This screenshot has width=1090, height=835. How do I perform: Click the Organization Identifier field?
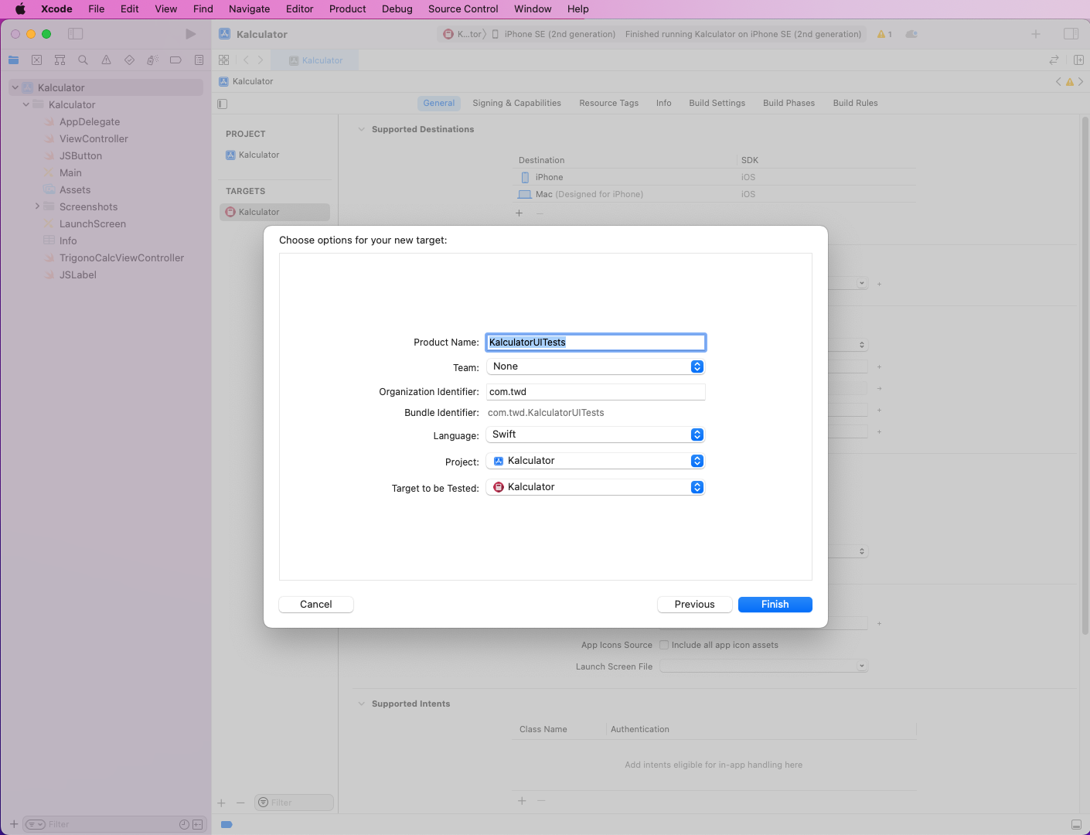pos(596,392)
